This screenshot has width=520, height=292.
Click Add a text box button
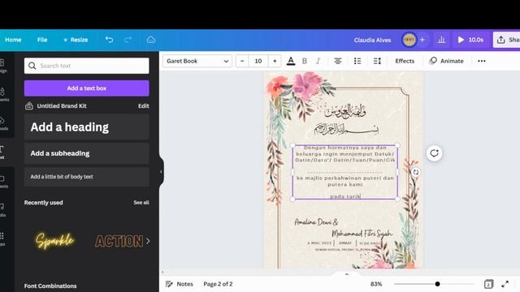pyautogui.click(x=87, y=88)
